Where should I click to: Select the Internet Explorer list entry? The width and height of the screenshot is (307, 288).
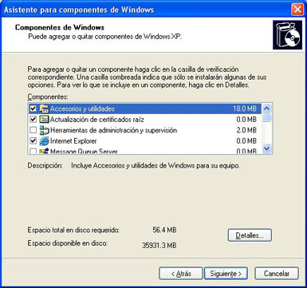[145, 141]
